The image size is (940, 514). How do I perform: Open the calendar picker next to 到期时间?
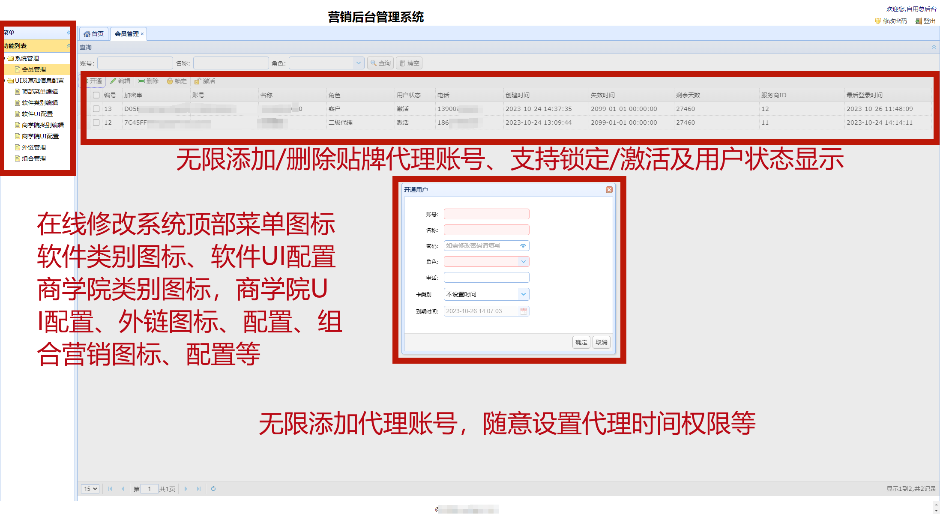[524, 311]
